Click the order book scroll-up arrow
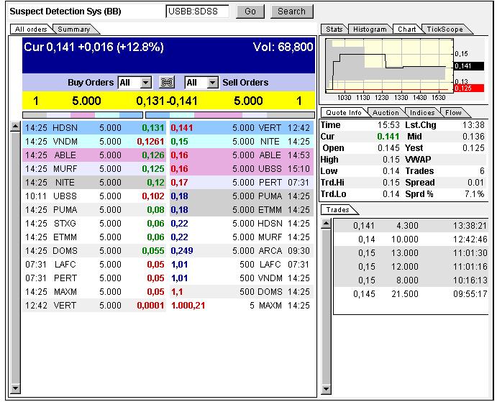Viewport: 497px width, 402px height. 15,127
